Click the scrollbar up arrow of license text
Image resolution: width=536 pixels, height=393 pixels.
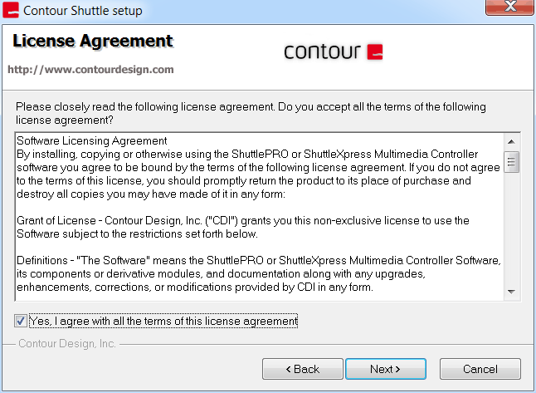[x=511, y=141]
